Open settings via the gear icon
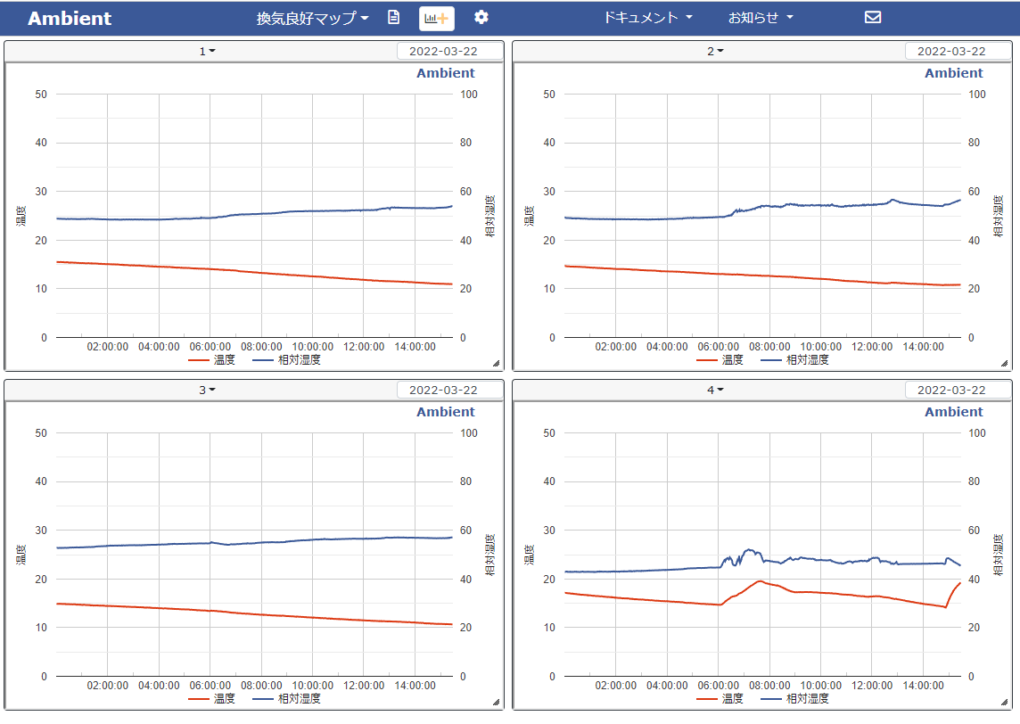 [x=481, y=17]
